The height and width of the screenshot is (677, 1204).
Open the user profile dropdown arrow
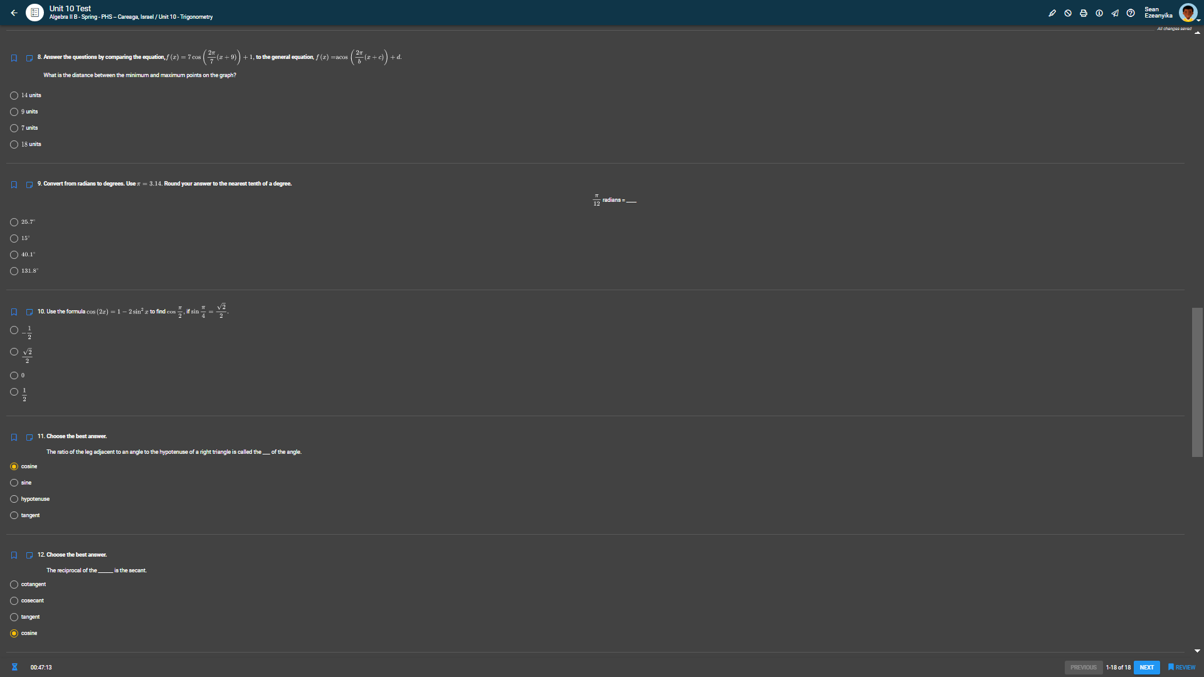point(1198,21)
